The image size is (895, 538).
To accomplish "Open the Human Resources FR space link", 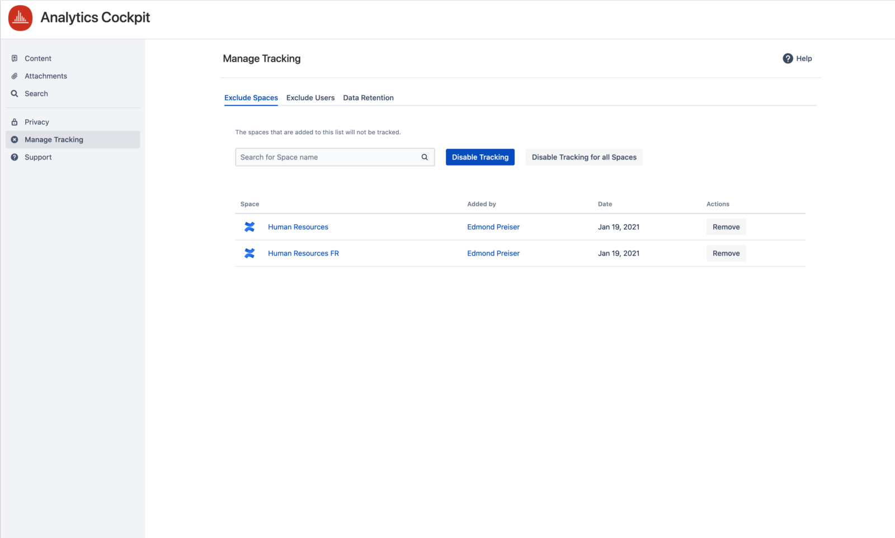I will (303, 253).
